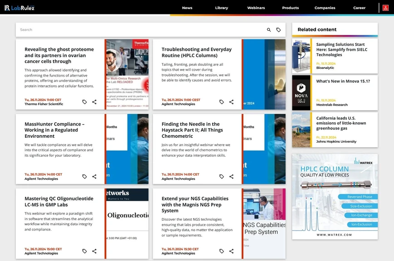Click 'Ion-Exchange' label in Watrex ad
This screenshot has height=261, width=394.
[362, 215]
